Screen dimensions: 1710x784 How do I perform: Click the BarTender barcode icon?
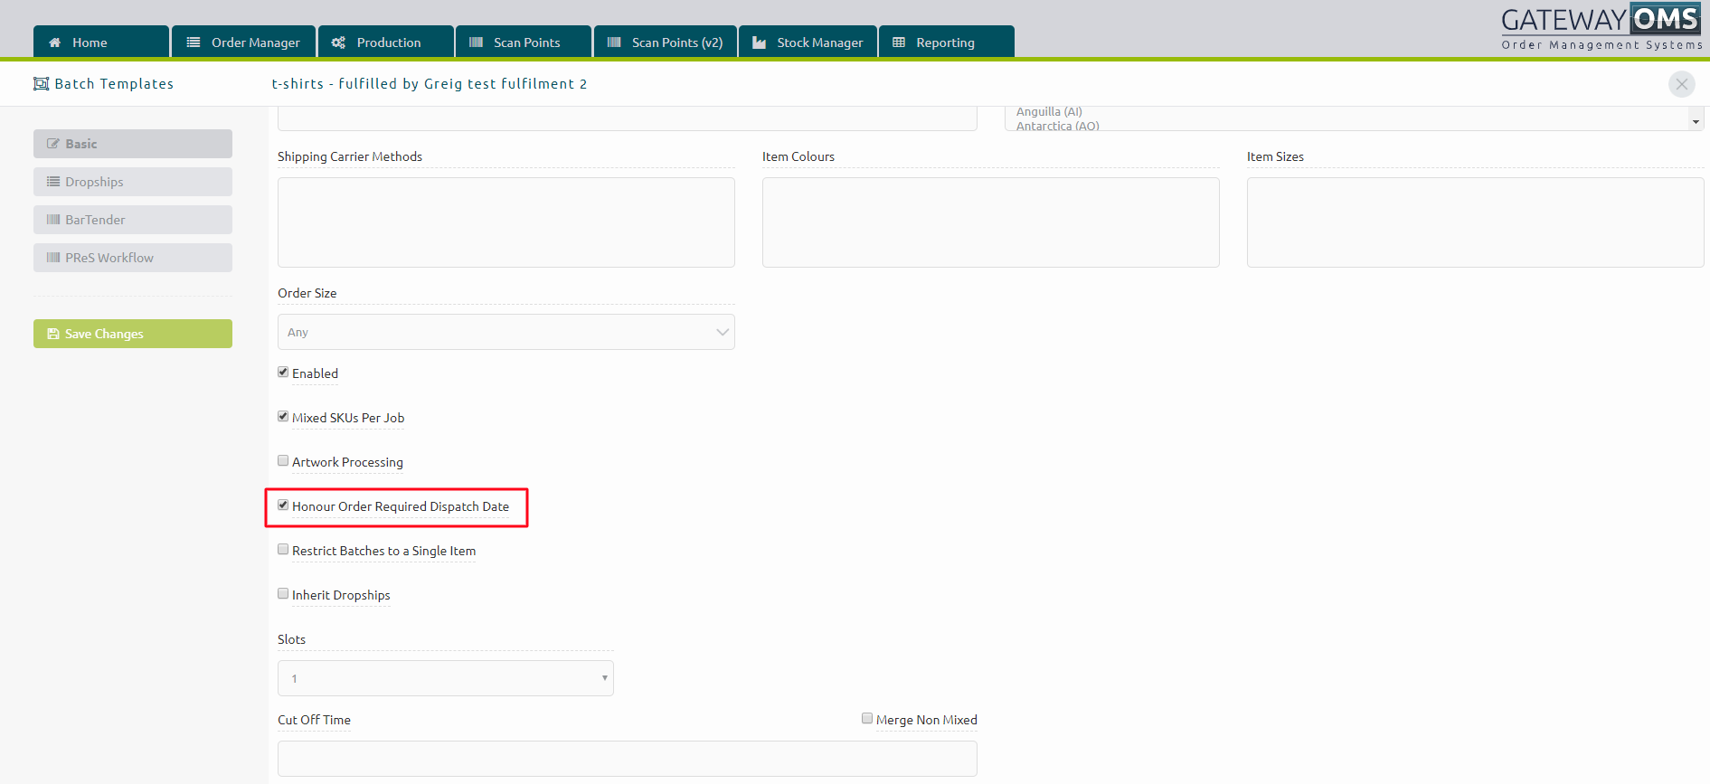coord(53,220)
